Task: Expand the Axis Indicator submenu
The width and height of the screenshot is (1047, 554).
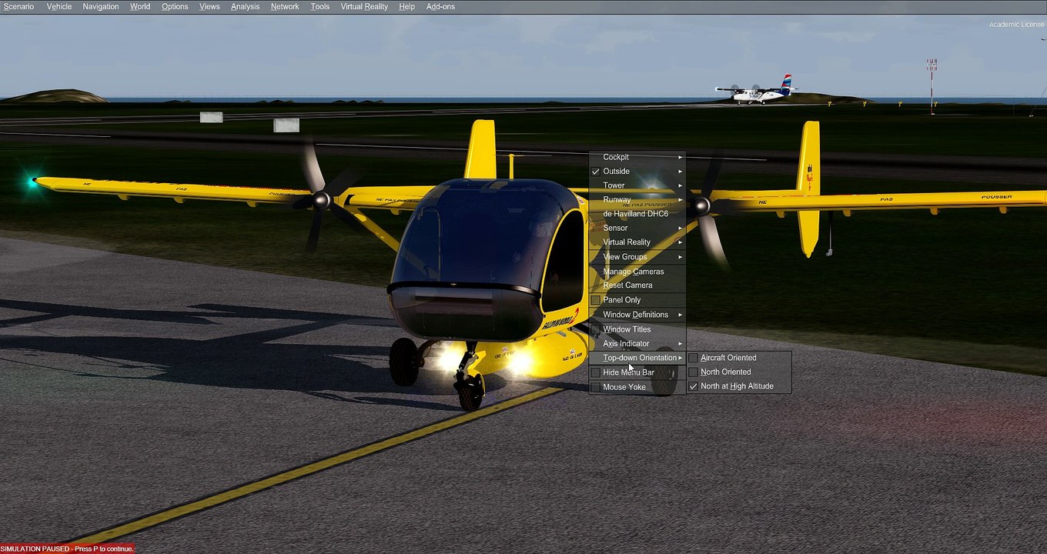Action: point(637,344)
